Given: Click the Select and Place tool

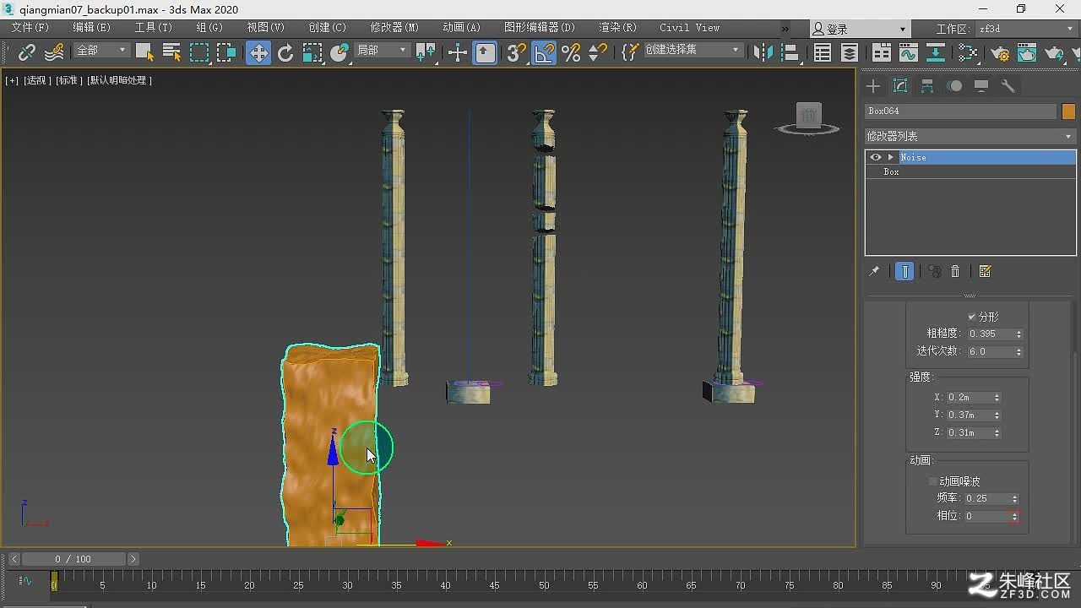Looking at the screenshot, I should point(340,52).
